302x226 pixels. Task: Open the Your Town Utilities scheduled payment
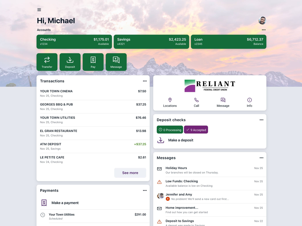pos(93,216)
